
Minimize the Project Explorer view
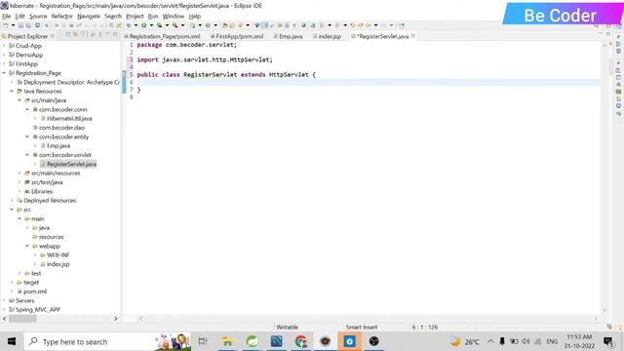108,35
